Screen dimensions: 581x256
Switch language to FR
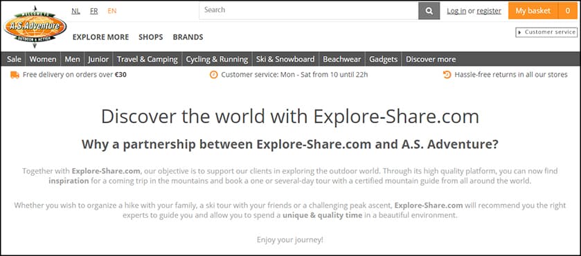tap(93, 11)
